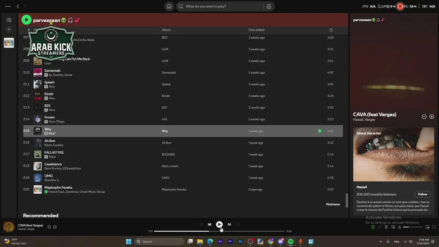Toggle shuffle in the player bar
Viewport: 439px width, 247px height.
(201, 224)
